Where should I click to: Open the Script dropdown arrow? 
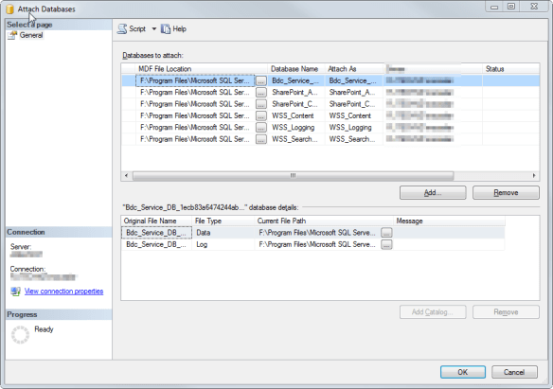point(154,29)
